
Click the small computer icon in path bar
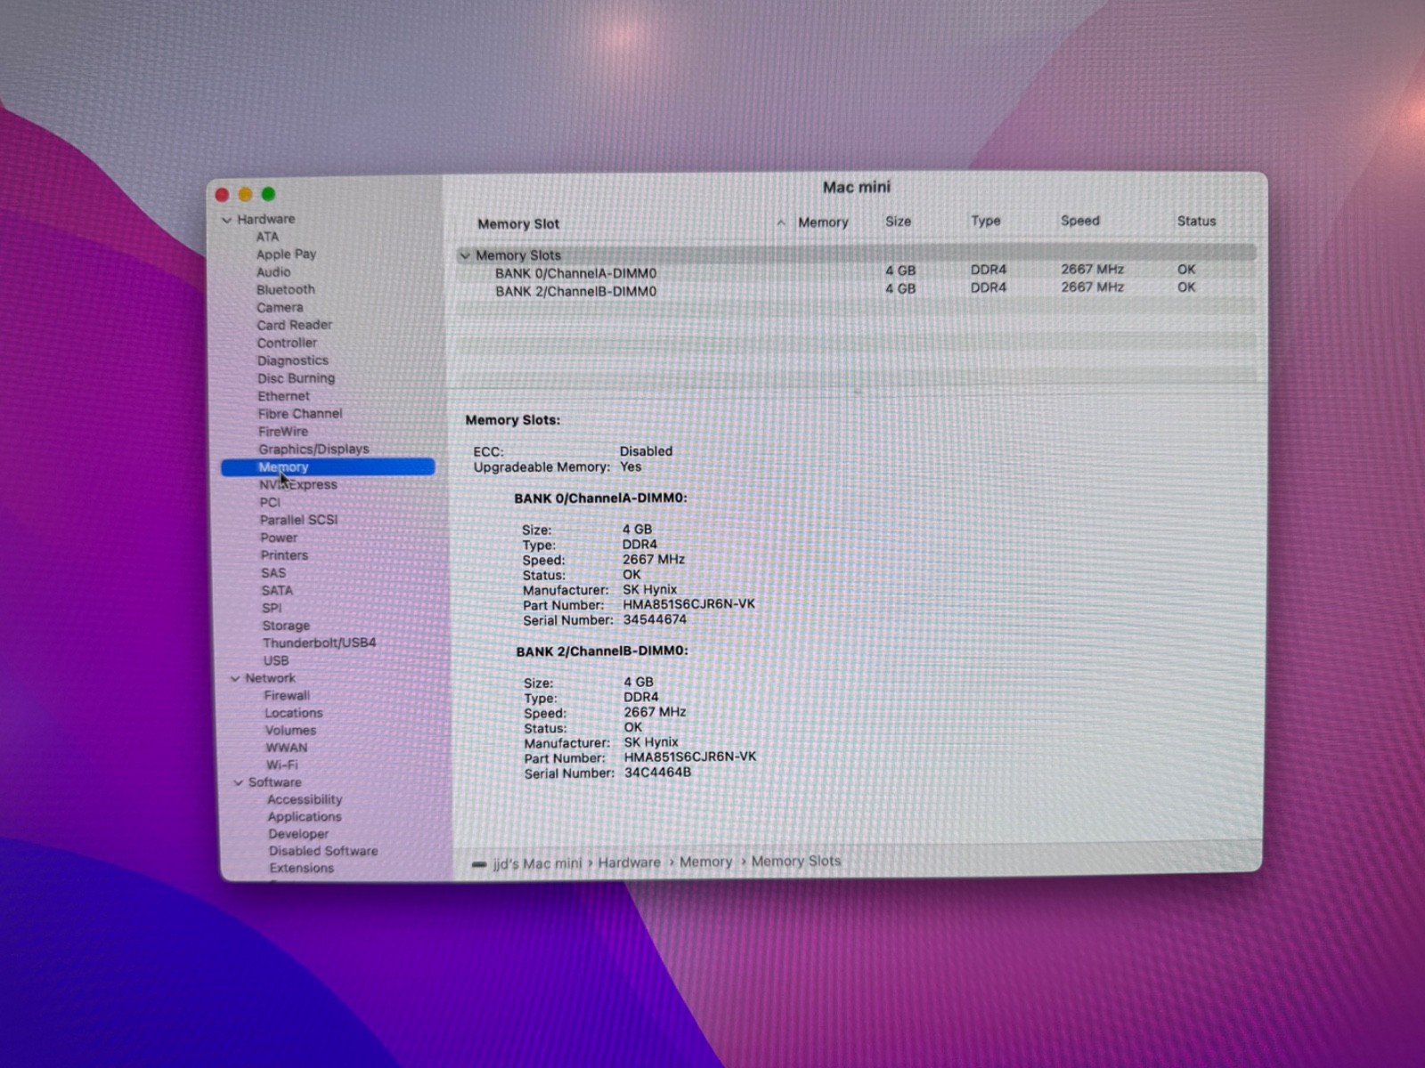click(x=479, y=864)
